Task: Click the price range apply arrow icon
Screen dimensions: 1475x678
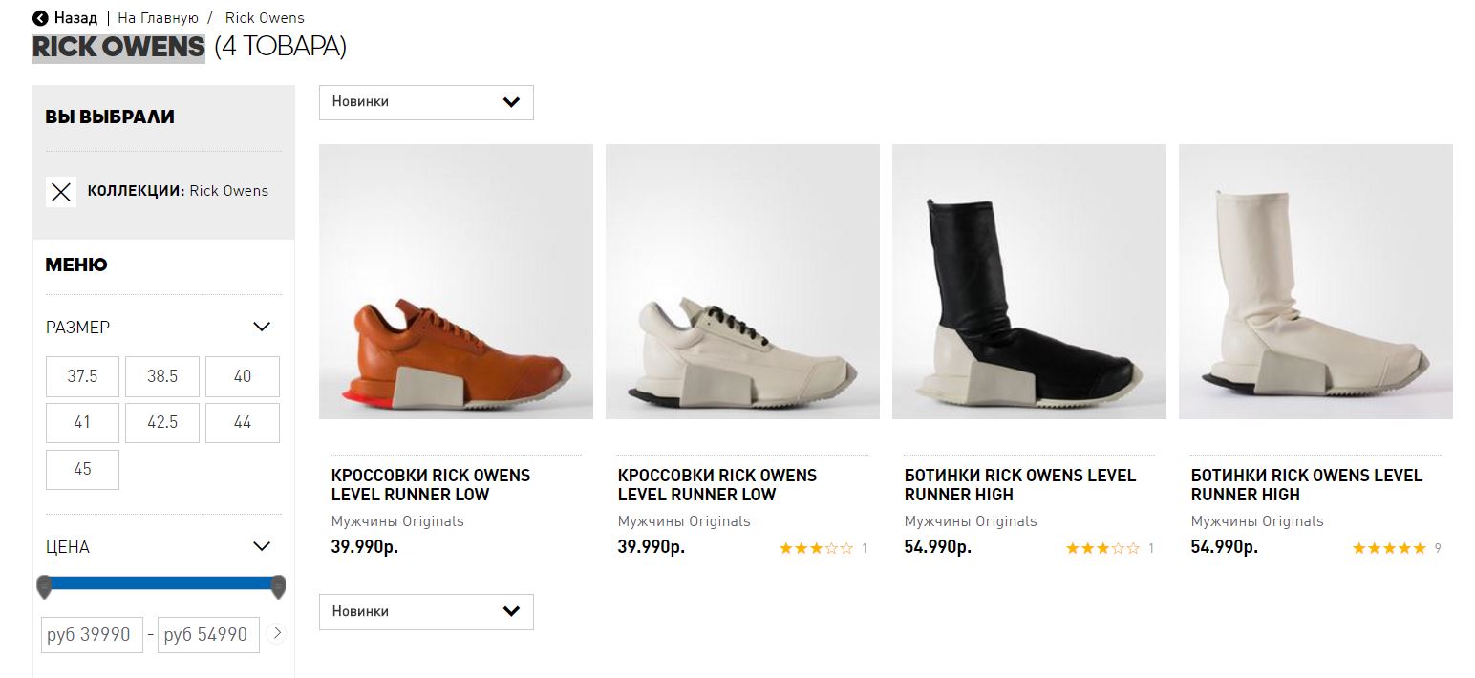Action: click(x=277, y=632)
